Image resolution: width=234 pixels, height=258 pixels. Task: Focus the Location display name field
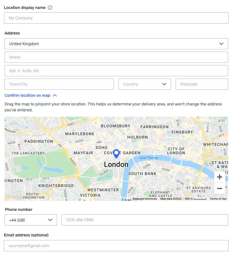[116, 18]
